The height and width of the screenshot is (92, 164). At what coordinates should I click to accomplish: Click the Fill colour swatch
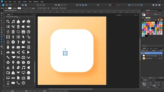pos(10,8)
